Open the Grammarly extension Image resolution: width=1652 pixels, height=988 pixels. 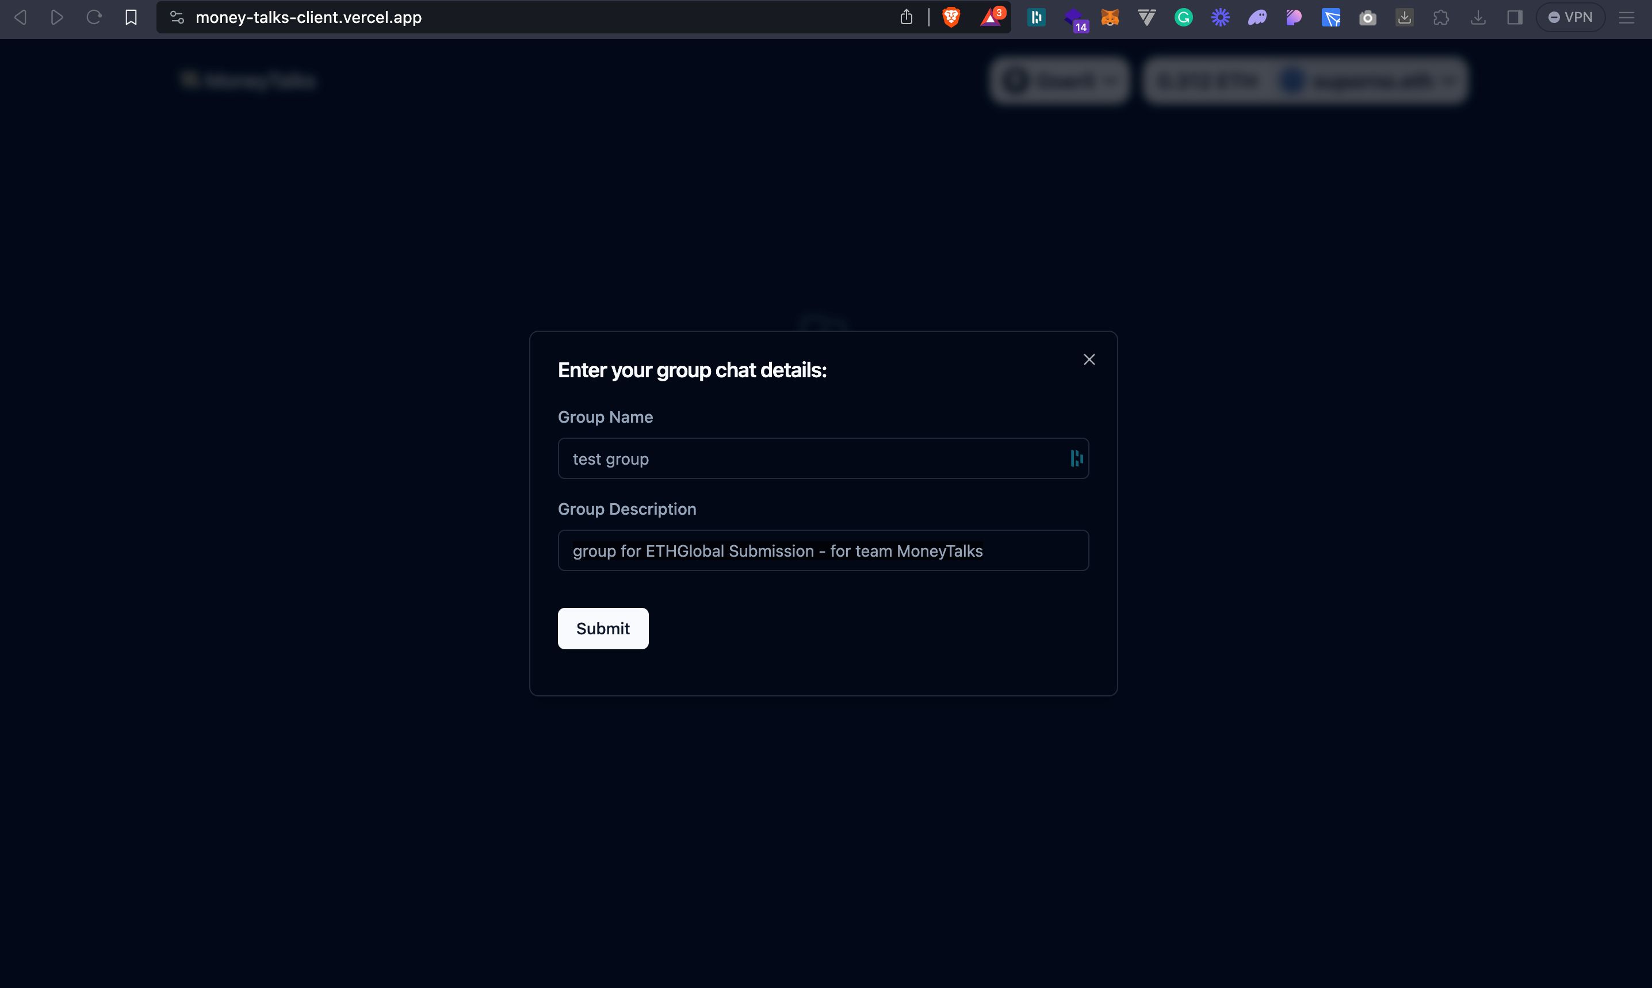coord(1183,17)
